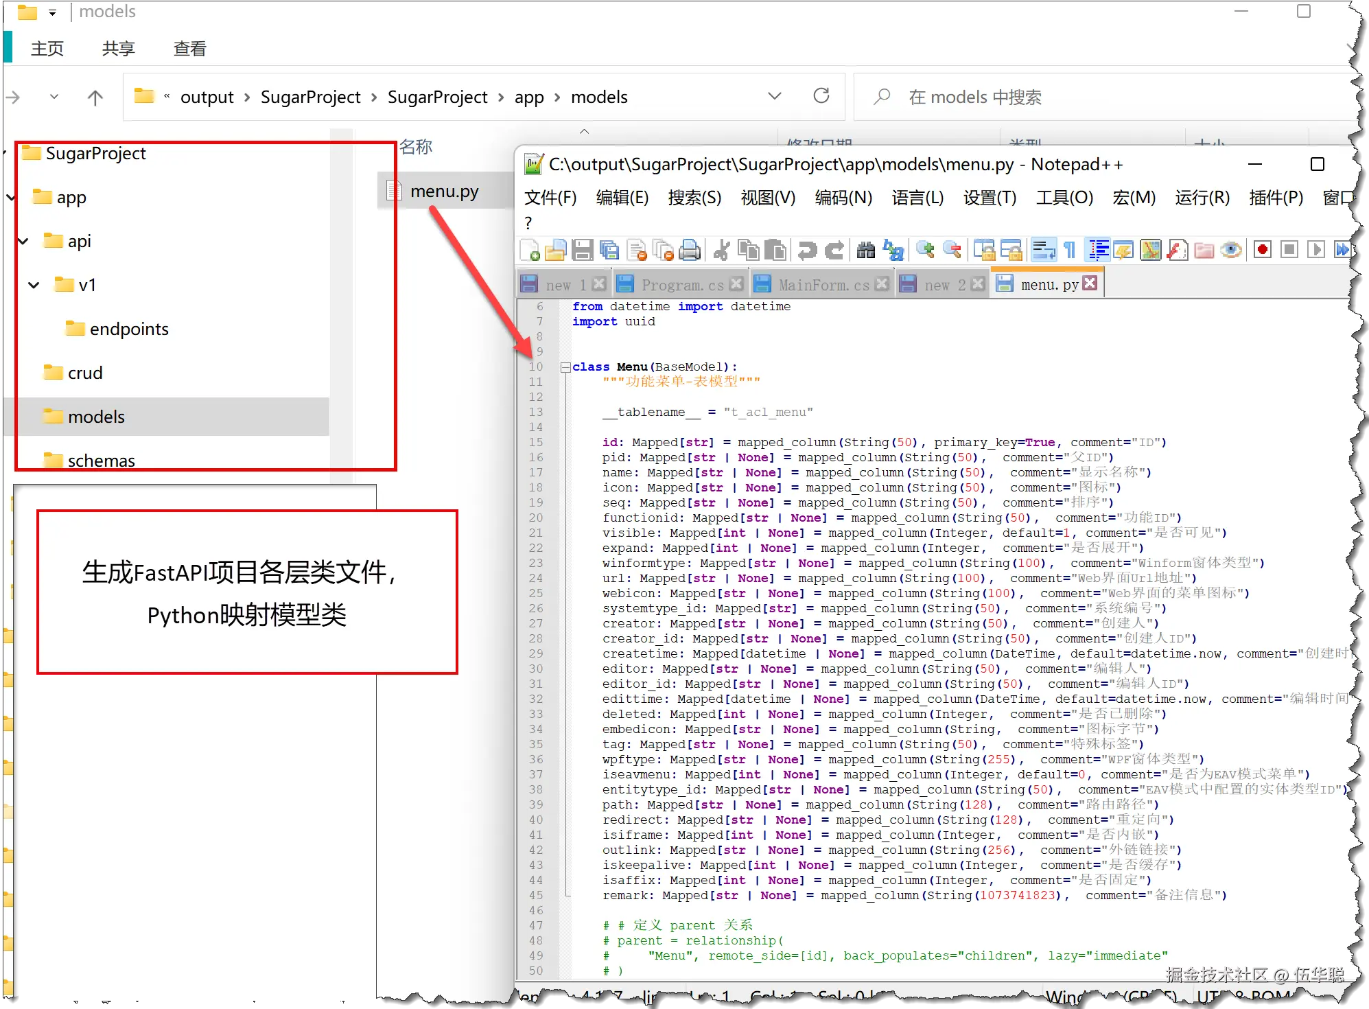This screenshot has width=1369, height=1009.
Task: Select the crud folder in tree
Action: [x=84, y=373]
